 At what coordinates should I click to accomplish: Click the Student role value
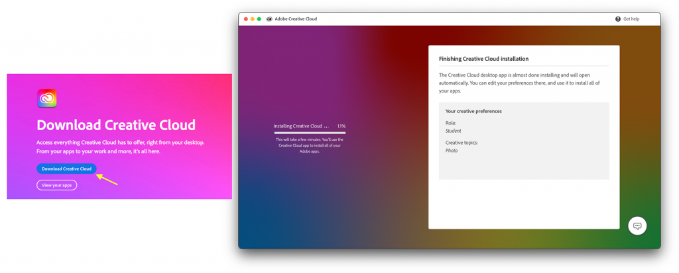454,131
